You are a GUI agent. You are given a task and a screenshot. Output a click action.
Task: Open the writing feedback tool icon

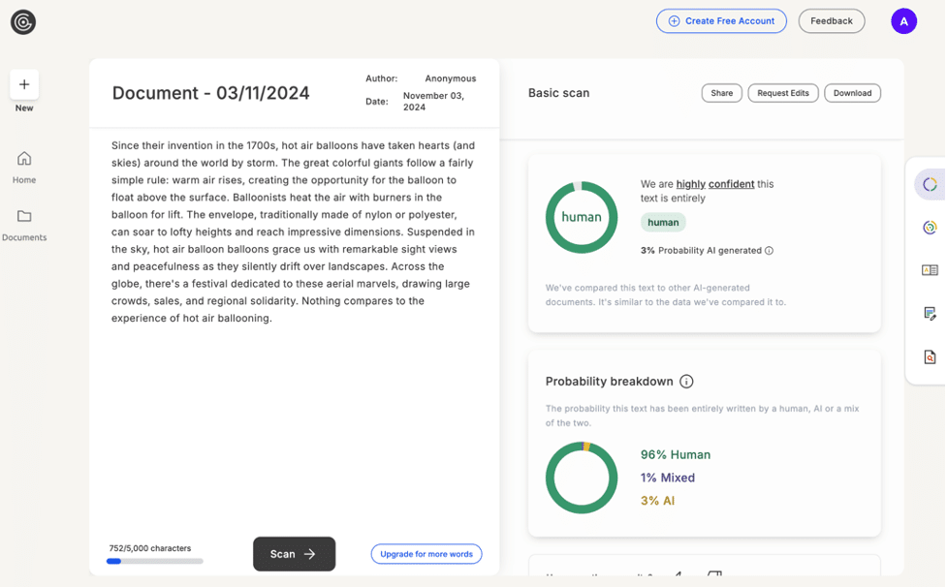coord(929,313)
